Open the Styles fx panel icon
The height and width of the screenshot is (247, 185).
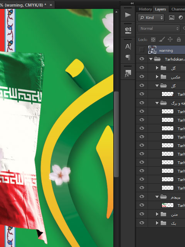(128, 73)
